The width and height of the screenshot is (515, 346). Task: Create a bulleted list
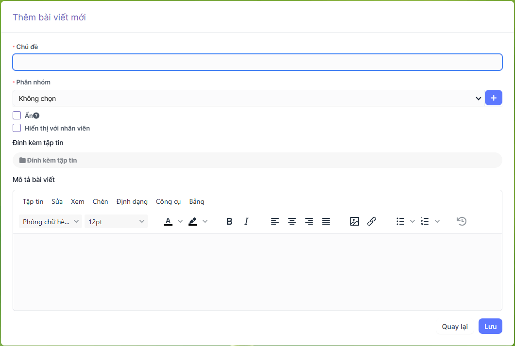click(x=400, y=221)
